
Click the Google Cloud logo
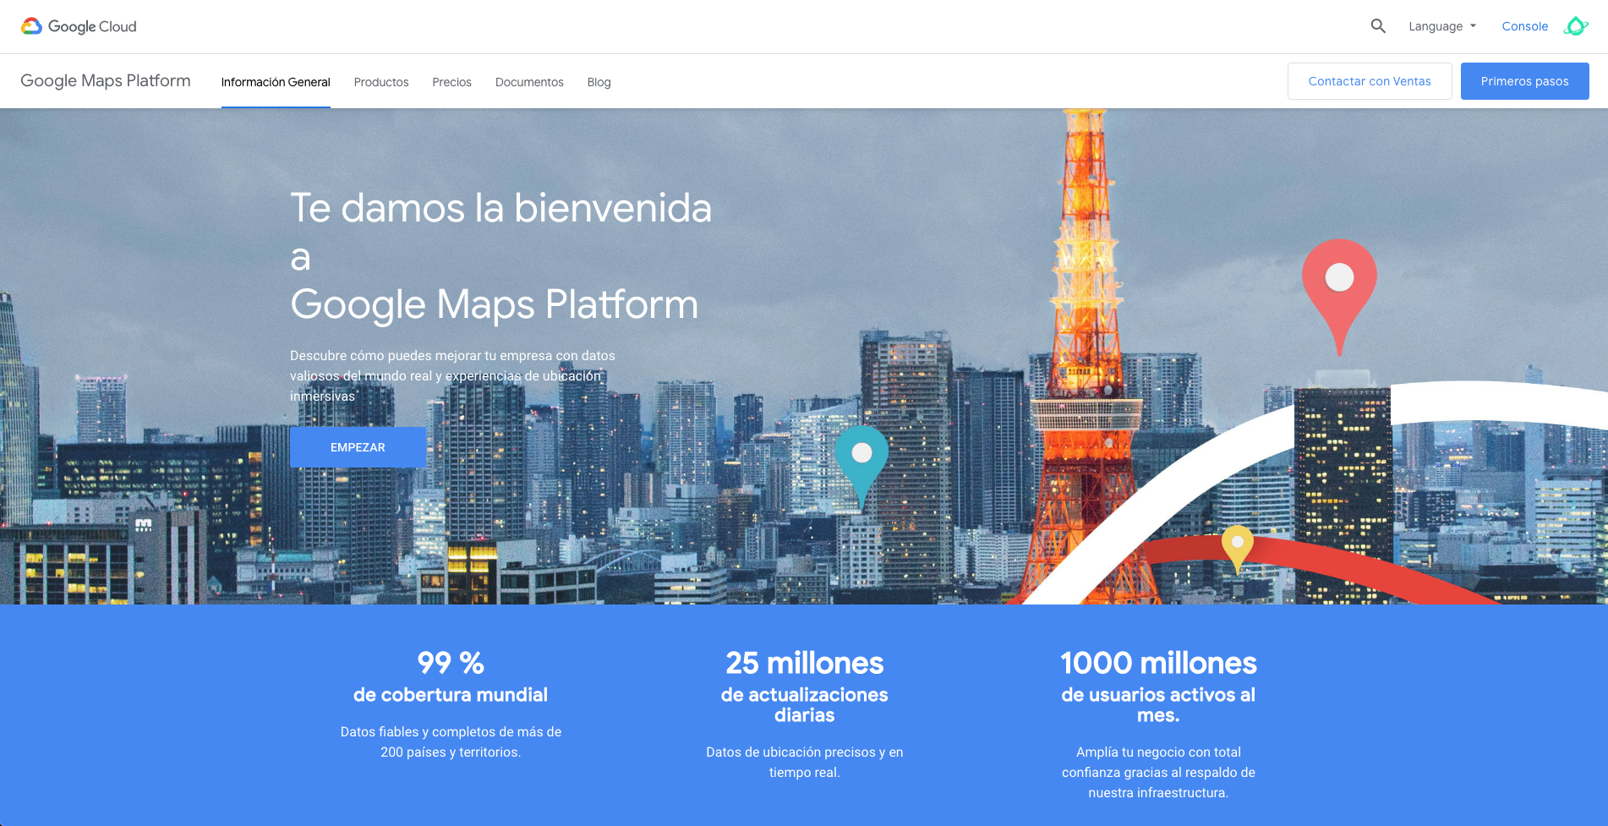coord(79,26)
